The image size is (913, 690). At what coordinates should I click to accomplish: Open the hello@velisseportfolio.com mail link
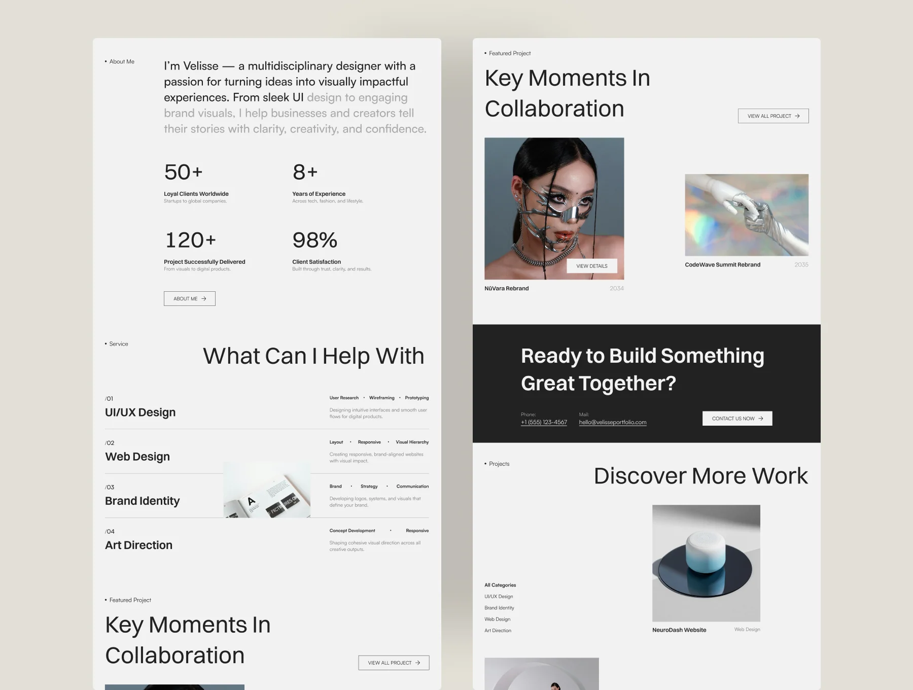coord(613,422)
